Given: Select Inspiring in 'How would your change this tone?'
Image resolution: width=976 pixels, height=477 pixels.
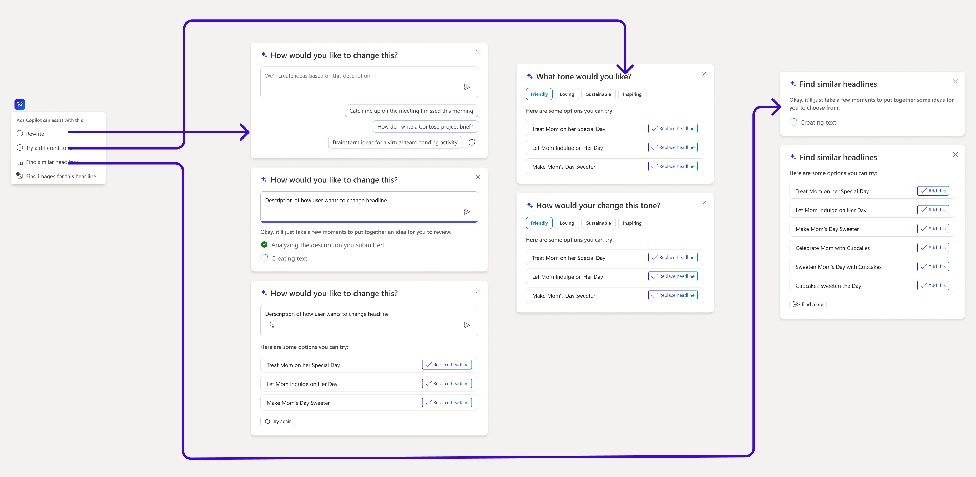Looking at the screenshot, I should 632,223.
